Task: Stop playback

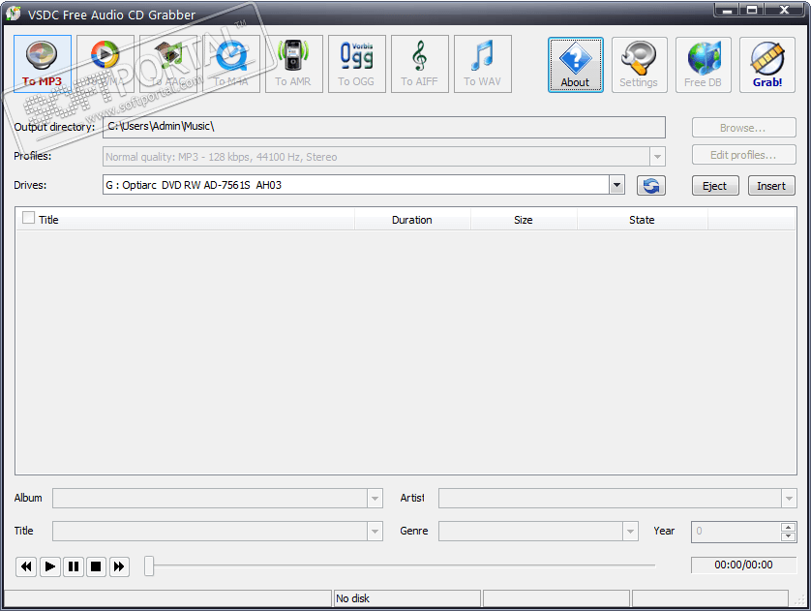Action: (x=96, y=566)
